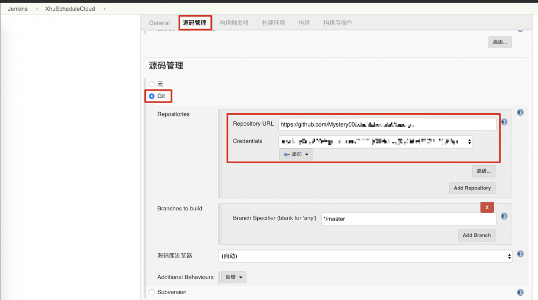538x300 pixels.
Task: Open help icon for 源码库浏览器
Action: tap(520, 254)
